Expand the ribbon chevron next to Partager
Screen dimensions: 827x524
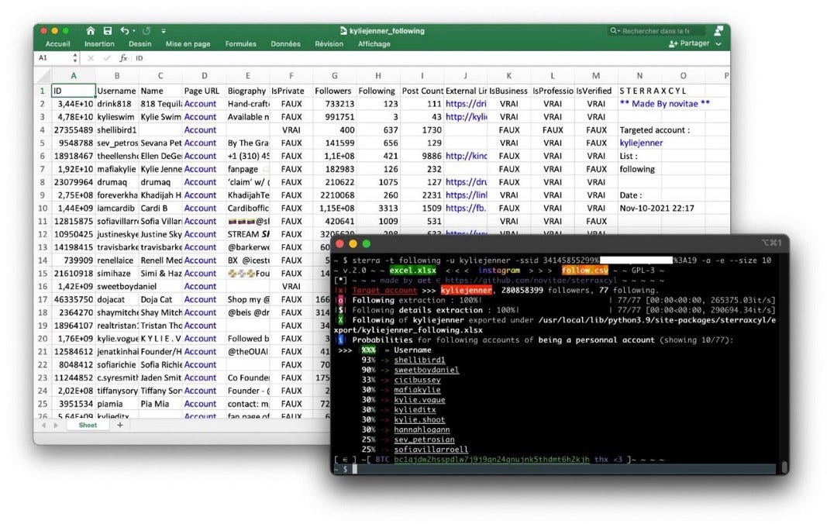point(718,44)
